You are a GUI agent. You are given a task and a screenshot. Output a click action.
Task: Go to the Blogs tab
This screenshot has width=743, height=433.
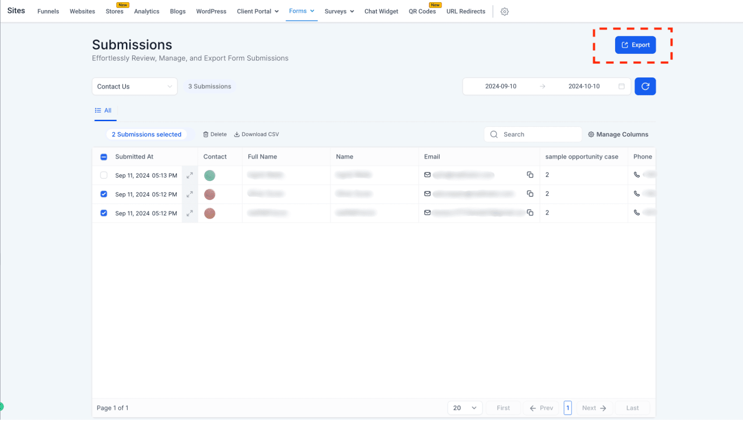178,11
